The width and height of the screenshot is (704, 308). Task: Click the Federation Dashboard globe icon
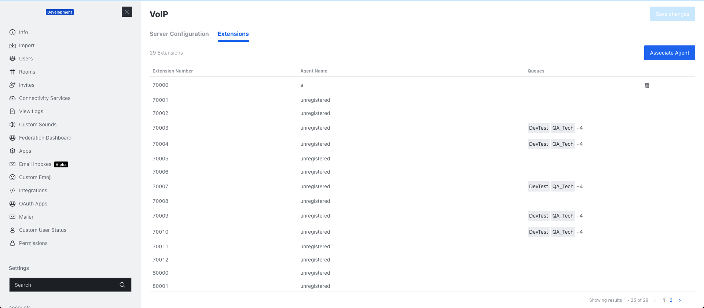pos(12,138)
